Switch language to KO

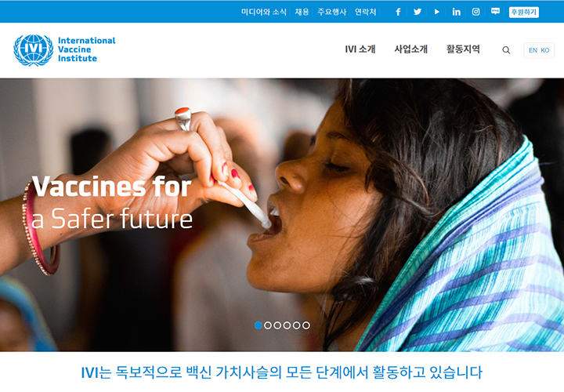point(545,50)
